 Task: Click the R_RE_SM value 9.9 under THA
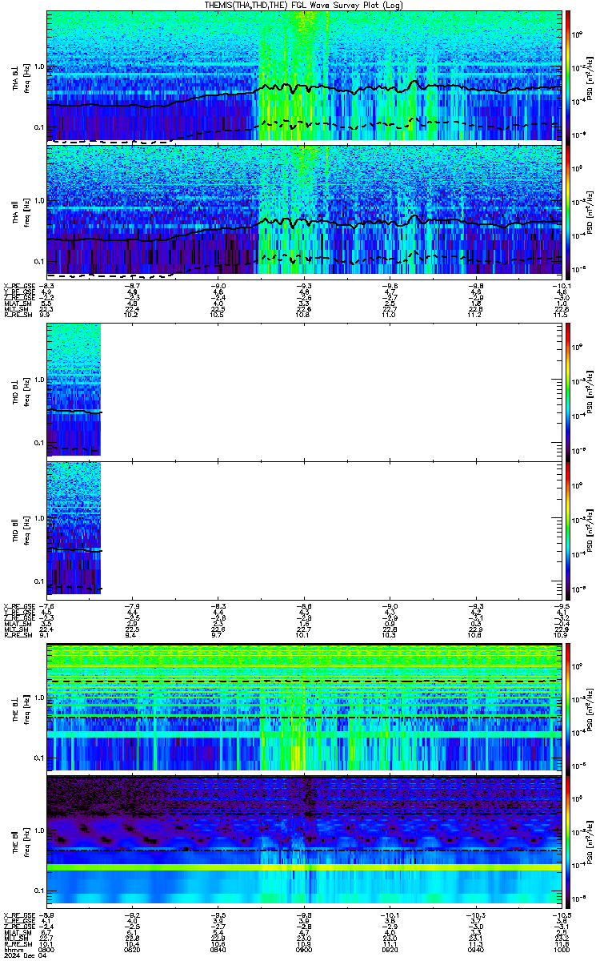[46, 316]
